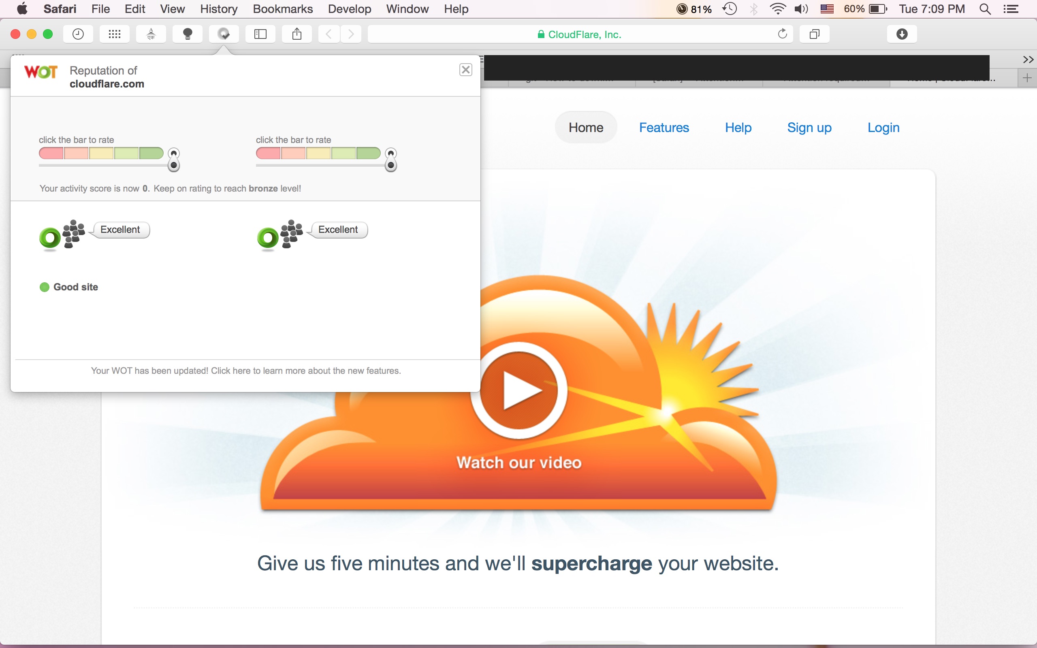Open the Bookmarks menu
The width and height of the screenshot is (1037, 648).
282,9
